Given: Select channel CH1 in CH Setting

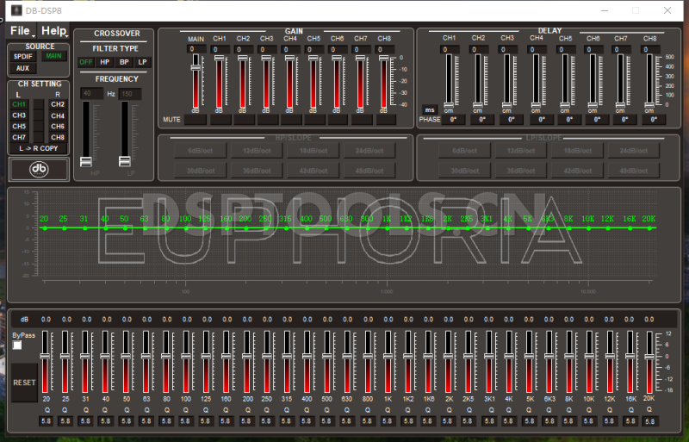Looking at the screenshot, I should (x=19, y=104).
